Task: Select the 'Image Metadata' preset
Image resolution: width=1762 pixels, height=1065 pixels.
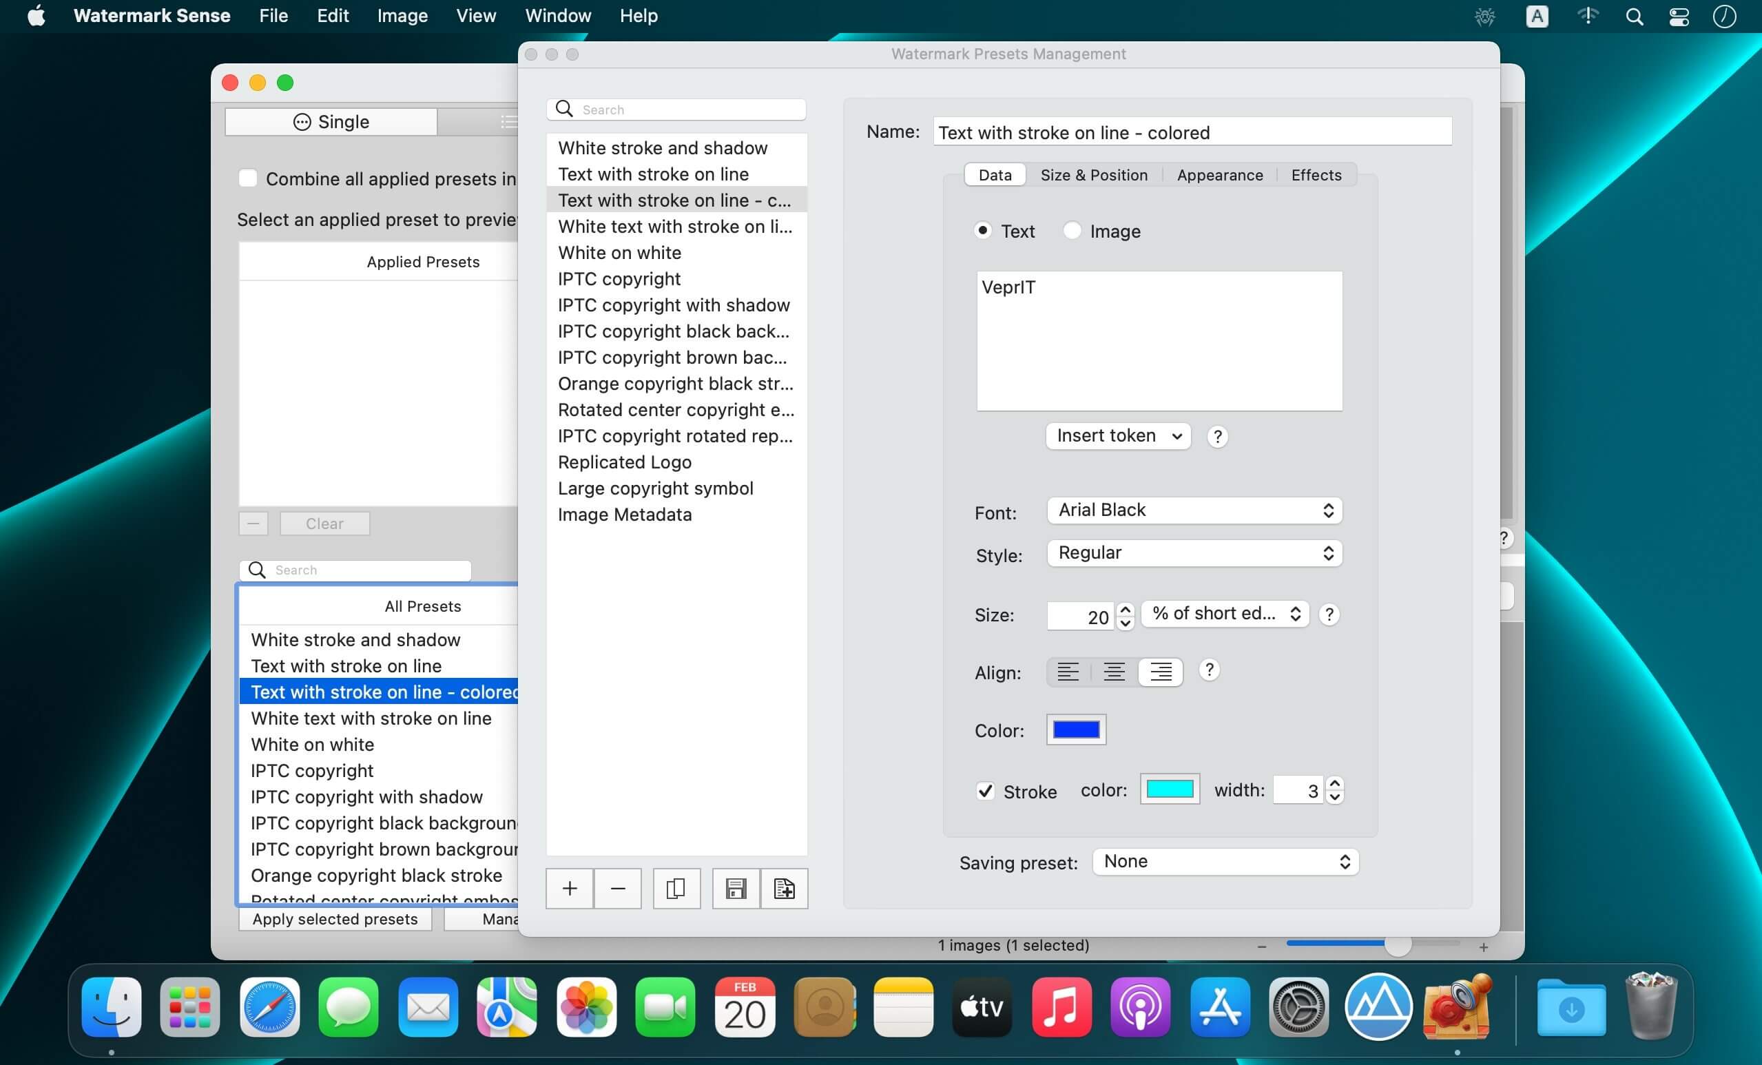Action: pyautogui.click(x=676, y=515)
